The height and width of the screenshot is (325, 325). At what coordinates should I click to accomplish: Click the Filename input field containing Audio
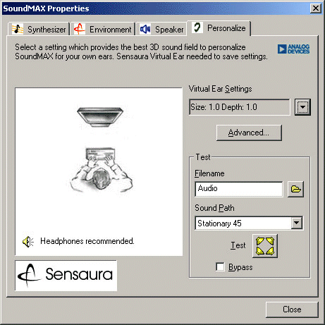point(239,189)
